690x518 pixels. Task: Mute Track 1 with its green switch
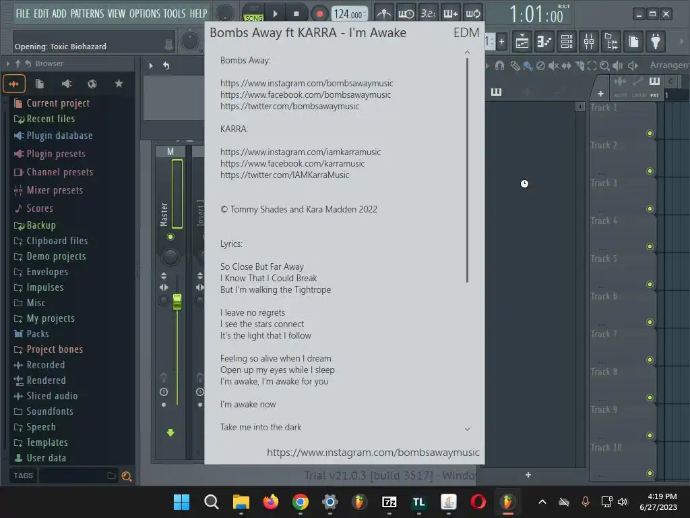coord(650,134)
